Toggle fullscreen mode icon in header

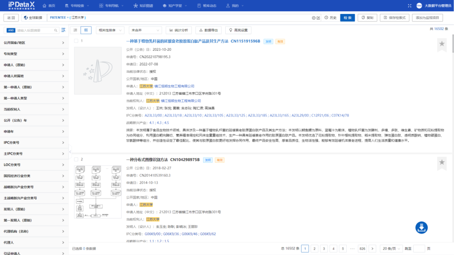point(409,5)
